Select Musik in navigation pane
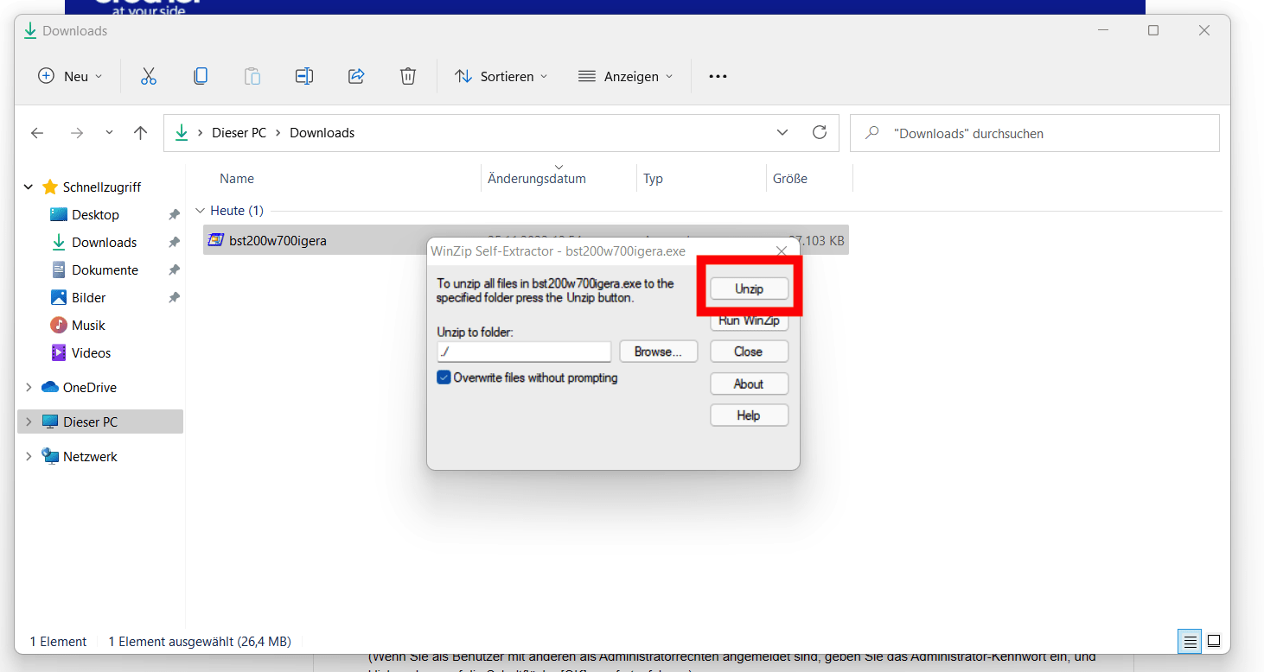Screen dimensions: 1264x672 pyautogui.click(x=88, y=325)
